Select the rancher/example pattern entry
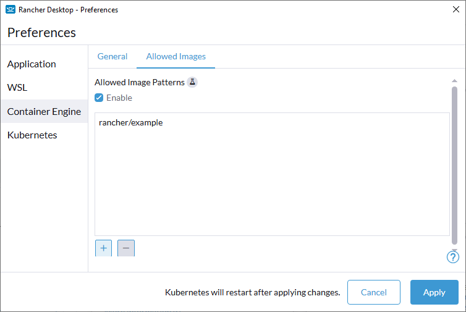466x312 pixels. [131, 122]
